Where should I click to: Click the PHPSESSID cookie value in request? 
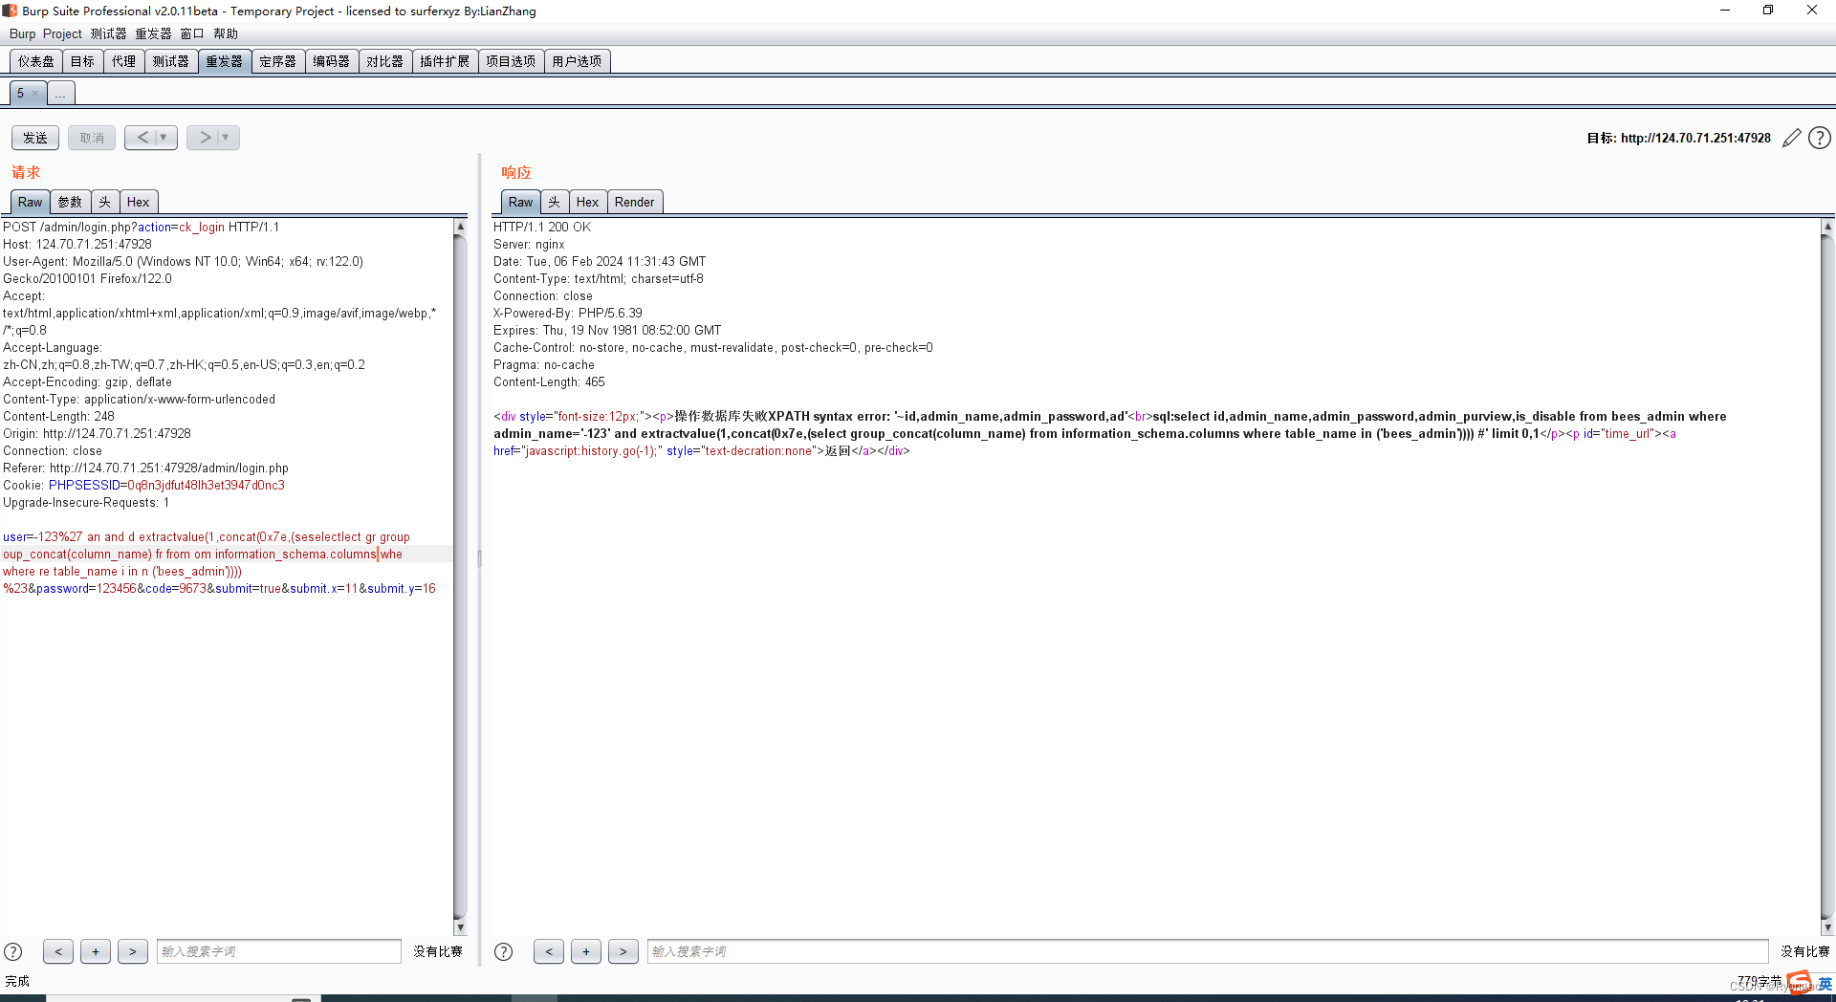point(207,485)
